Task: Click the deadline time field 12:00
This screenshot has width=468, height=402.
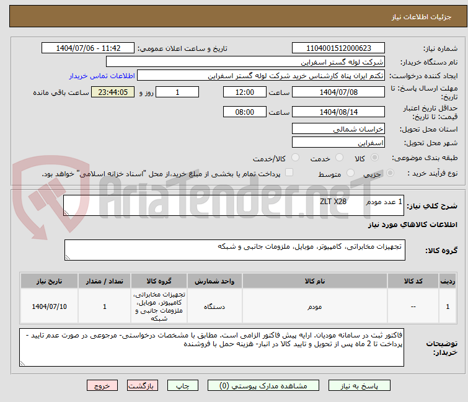Action: coord(245,92)
